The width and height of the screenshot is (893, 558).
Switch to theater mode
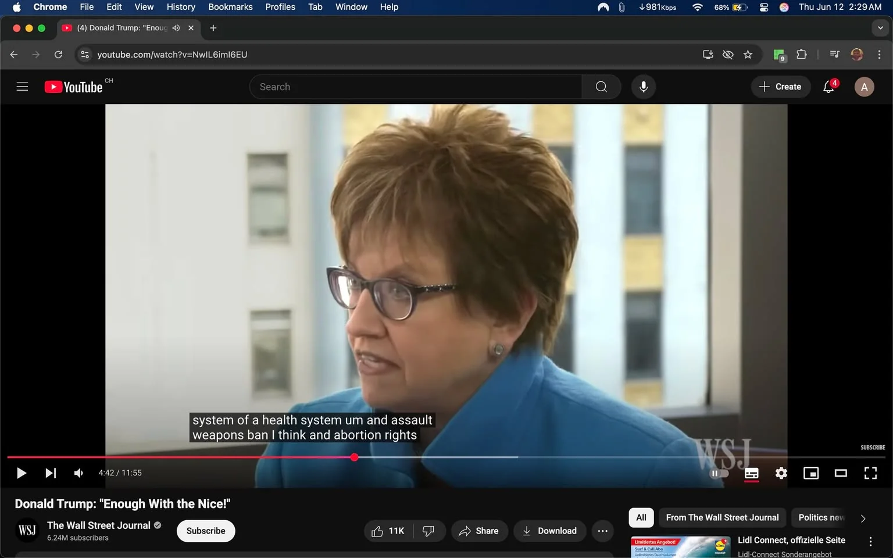click(841, 473)
